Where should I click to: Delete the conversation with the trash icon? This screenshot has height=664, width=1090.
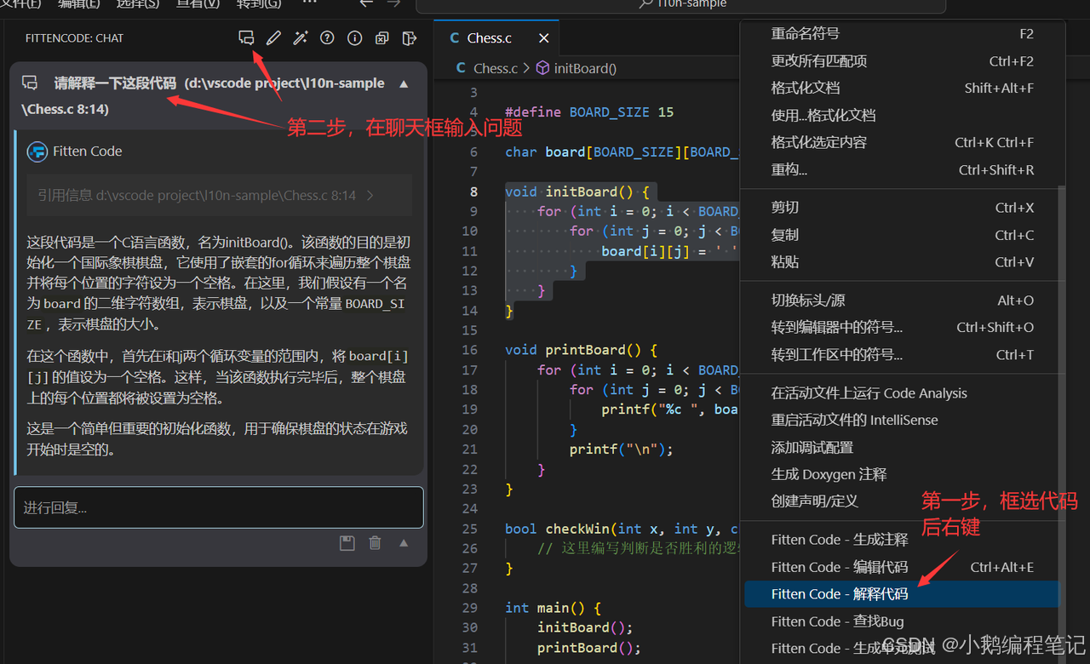[x=375, y=543]
